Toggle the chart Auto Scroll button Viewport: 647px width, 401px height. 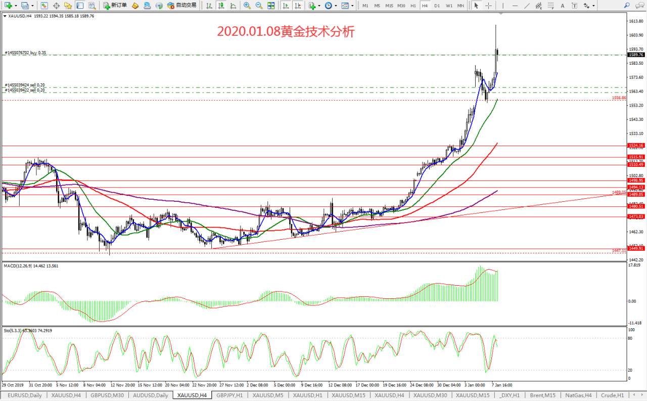pos(286,5)
